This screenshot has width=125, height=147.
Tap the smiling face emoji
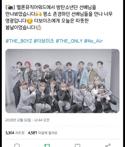pos(30,21)
